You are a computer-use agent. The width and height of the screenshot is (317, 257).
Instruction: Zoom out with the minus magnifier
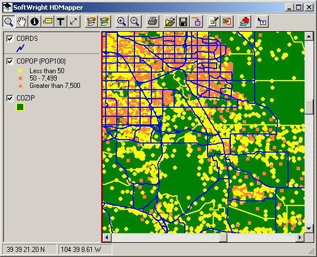[x=135, y=22]
